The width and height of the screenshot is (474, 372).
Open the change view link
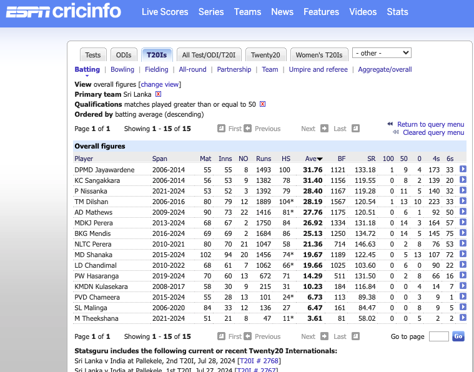point(160,84)
